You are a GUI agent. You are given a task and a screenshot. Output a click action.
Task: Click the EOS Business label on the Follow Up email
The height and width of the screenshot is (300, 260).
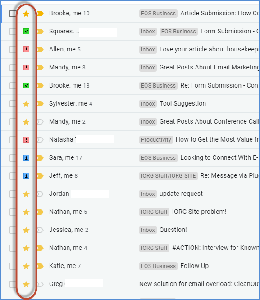(158, 266)
